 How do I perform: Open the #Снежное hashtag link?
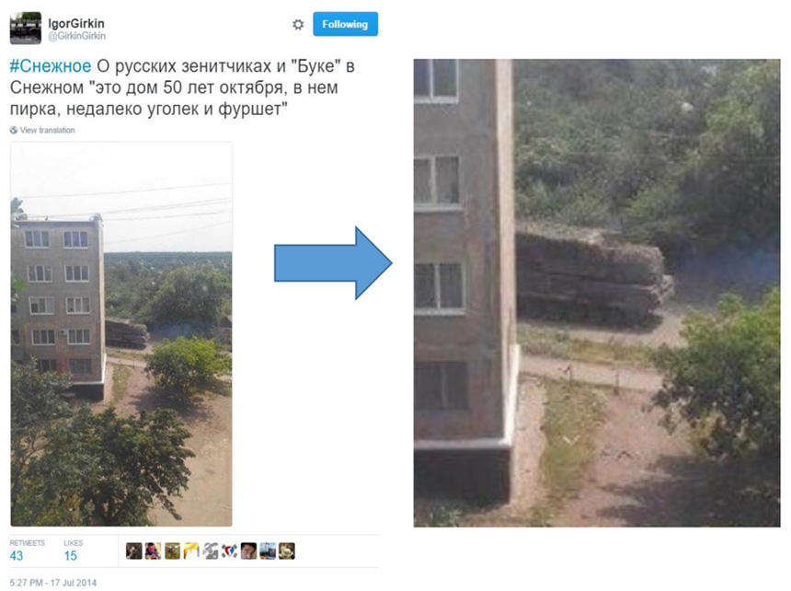51,66
